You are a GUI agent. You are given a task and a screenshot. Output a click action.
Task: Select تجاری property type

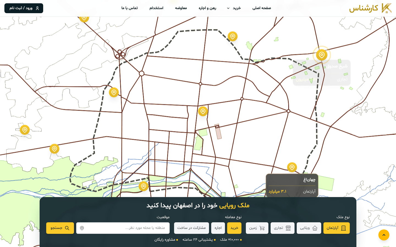(x=282, y=228)
